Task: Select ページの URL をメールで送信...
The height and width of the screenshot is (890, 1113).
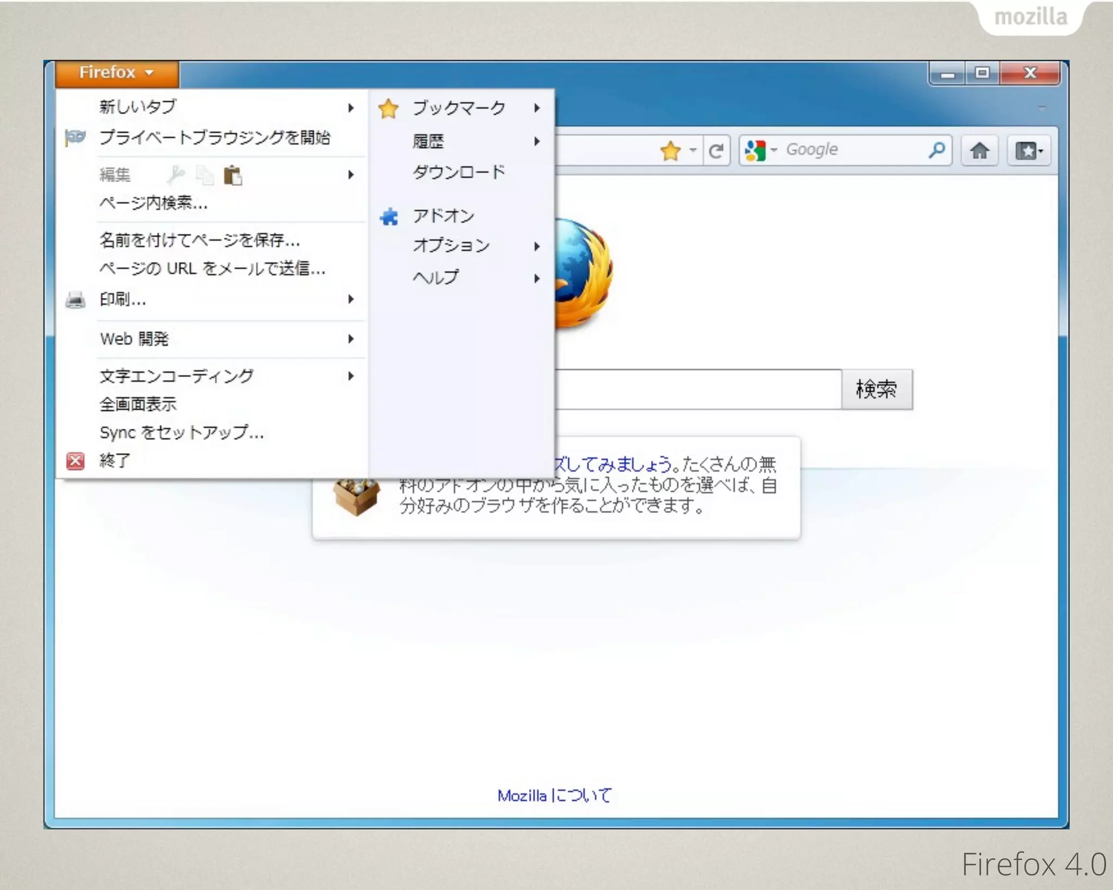Action: pyautogui.click(x=212, y=268)
